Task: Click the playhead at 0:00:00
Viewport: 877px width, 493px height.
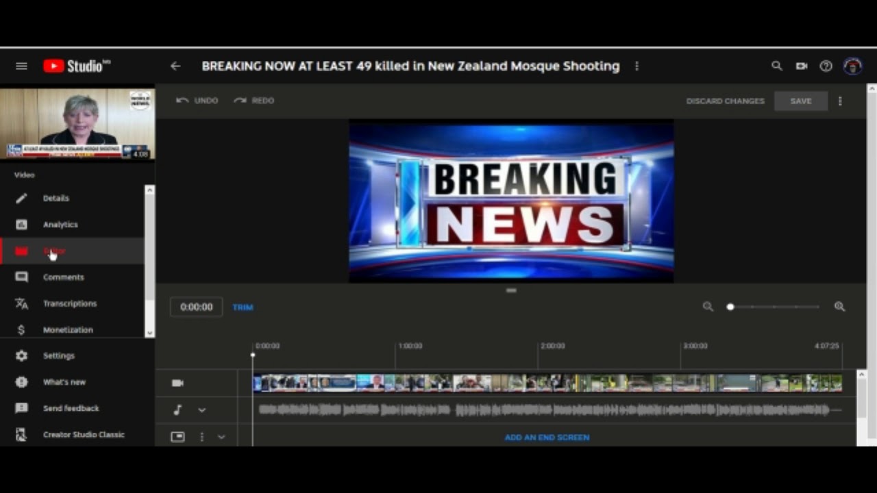Action: pos(253,355)
